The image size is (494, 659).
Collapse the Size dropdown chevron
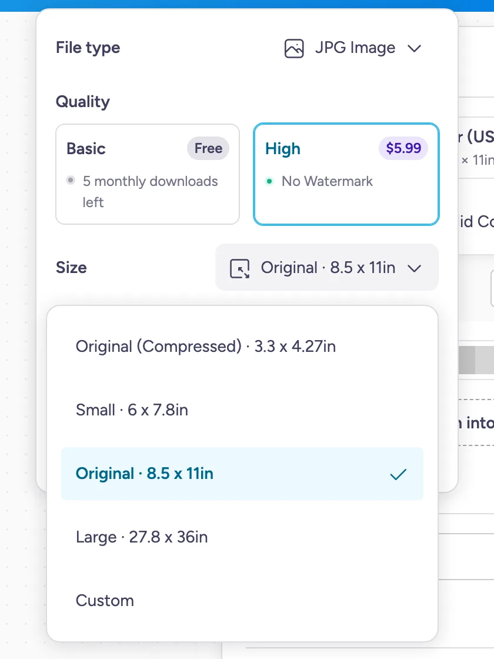coord(414,268)
